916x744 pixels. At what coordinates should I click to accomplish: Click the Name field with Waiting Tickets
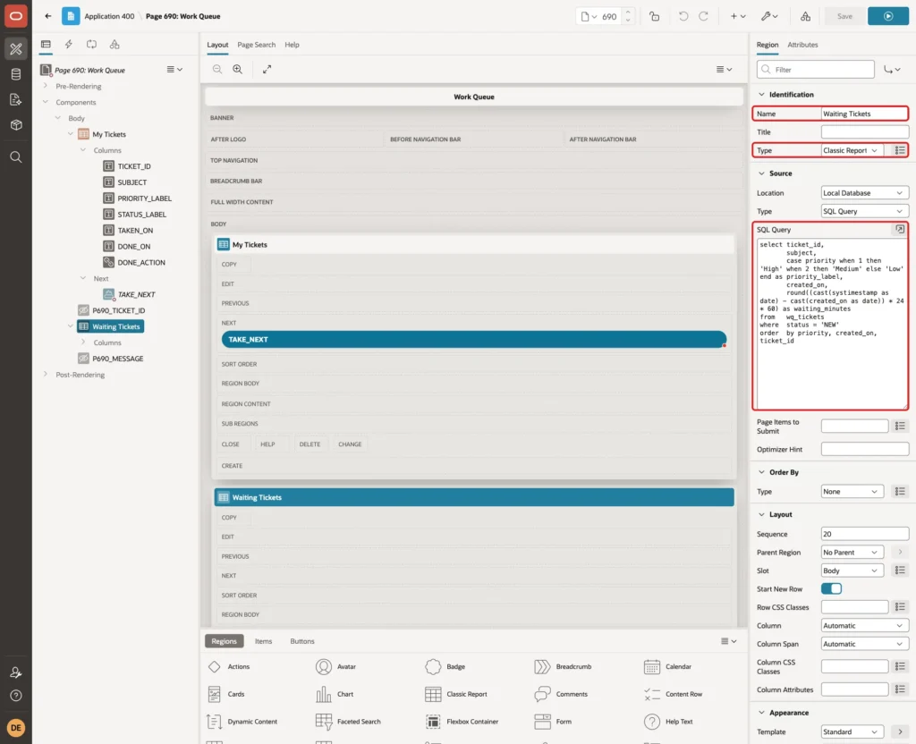[x=864, y=114]
